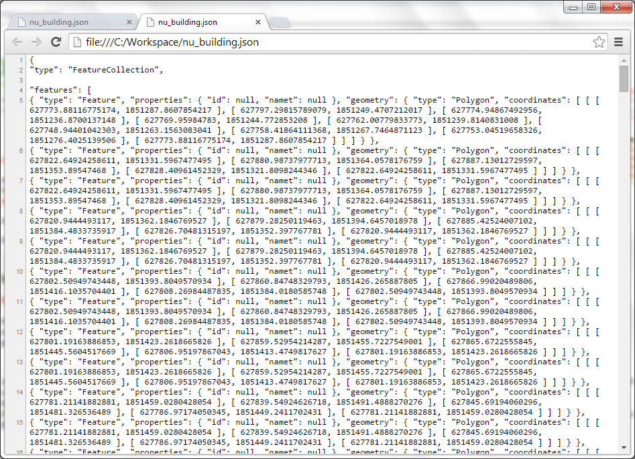Maximize the browser window
The width and height of the screenshot is (635, 459).
591,7
